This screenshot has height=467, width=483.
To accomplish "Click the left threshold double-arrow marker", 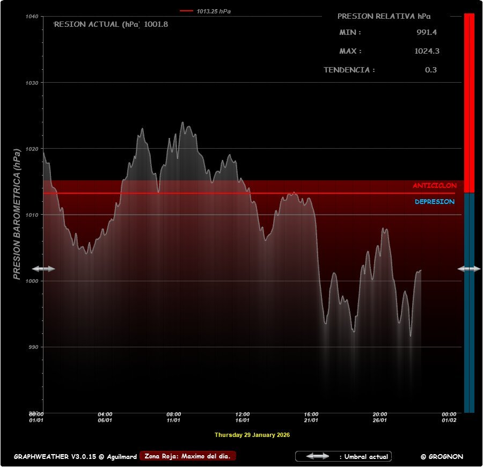I will (43, 268).
